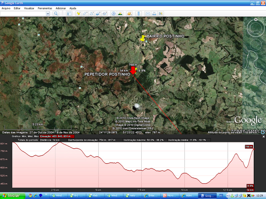This screenshot has height=199, width=266.
Task: Click the look-around compass ring
Action: click(x=256, y=28)
